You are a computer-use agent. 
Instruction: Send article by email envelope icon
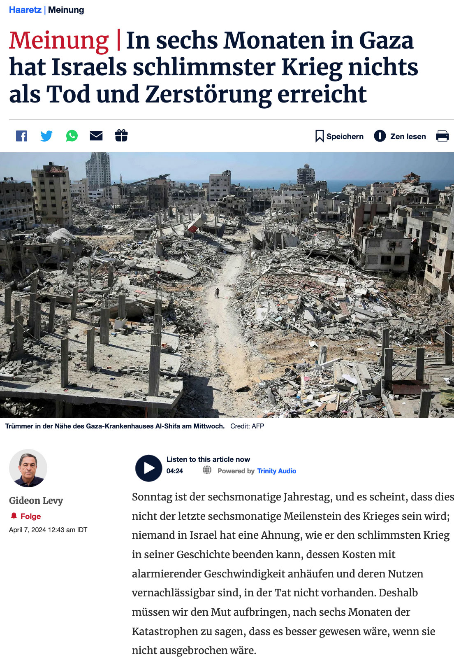(x=96, y=136)
